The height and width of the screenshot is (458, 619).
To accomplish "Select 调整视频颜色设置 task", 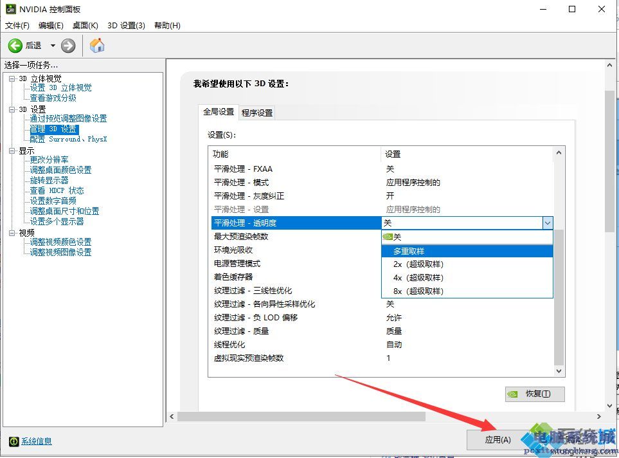I will click(61, 242).
